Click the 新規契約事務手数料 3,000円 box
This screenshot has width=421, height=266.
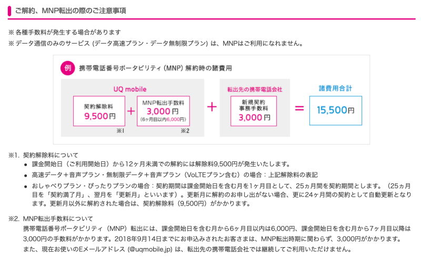coord(254,111)
